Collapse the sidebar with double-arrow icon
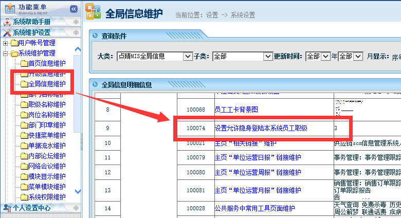Viewport: 401px width, 218px height. pos(73,9)
